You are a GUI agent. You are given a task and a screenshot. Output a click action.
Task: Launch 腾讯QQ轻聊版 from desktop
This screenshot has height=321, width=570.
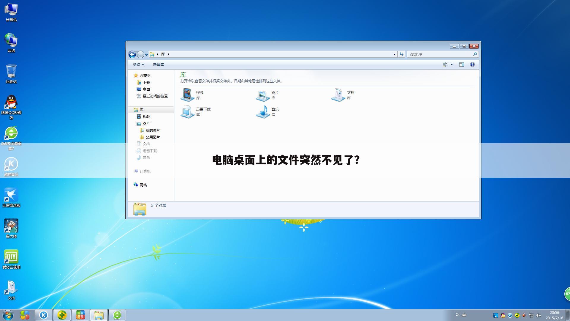(11, 107)
